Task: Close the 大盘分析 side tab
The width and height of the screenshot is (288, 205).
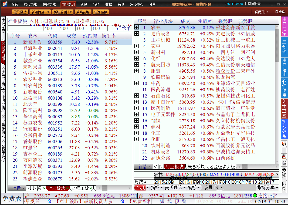Action: [3, 68]
